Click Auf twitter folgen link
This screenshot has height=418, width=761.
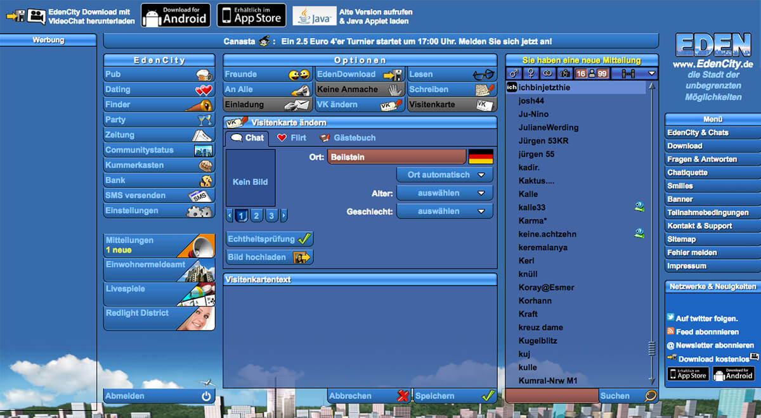coord(706,319)
